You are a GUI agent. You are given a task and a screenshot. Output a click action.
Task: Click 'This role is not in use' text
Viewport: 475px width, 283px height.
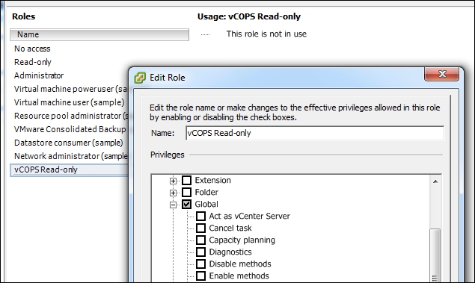pyautogui.click(x=266, y=34)
